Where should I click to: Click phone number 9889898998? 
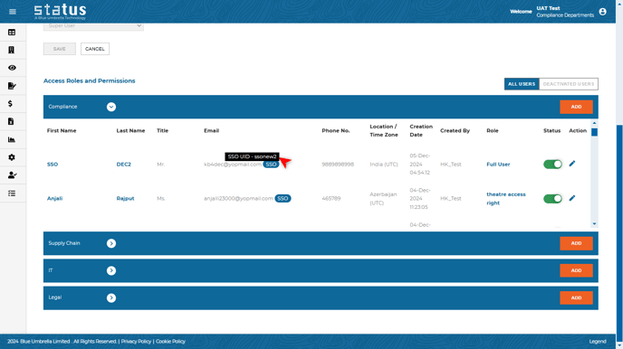pyautogui.click(x=338, y=165)
